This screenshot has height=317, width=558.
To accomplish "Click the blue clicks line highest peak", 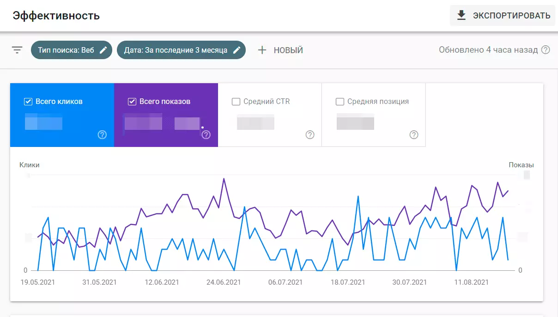I will click(x=358, y=196).
